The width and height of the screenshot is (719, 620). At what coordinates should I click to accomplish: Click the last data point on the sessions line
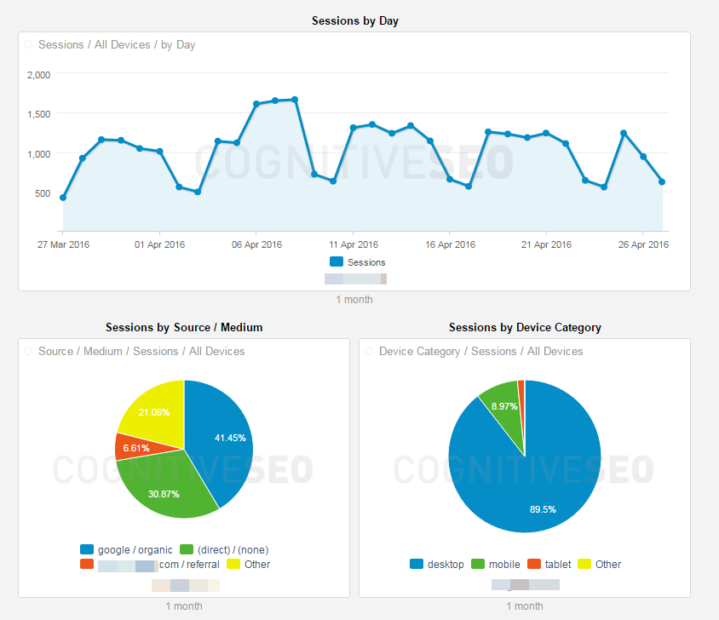pos(662,181)
